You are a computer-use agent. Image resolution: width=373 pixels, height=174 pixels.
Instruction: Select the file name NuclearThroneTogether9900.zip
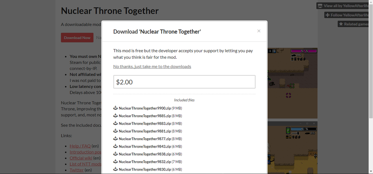pyautogui.click(x=145, y=108)
